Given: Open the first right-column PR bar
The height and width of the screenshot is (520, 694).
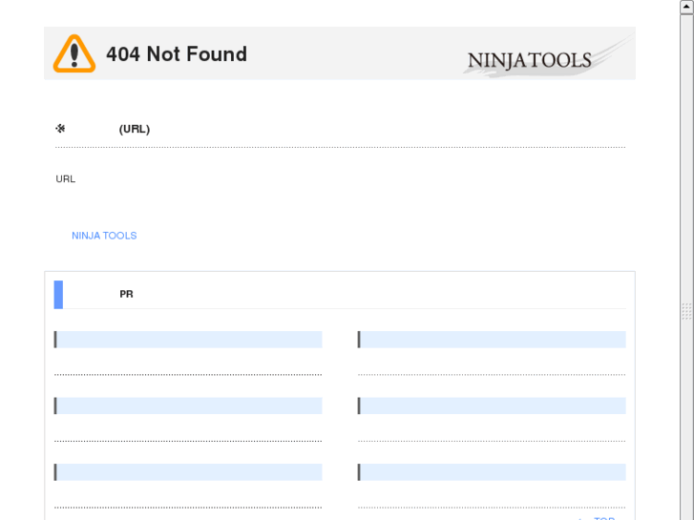Looking at the screenshot, I should (x=492, y=340).
